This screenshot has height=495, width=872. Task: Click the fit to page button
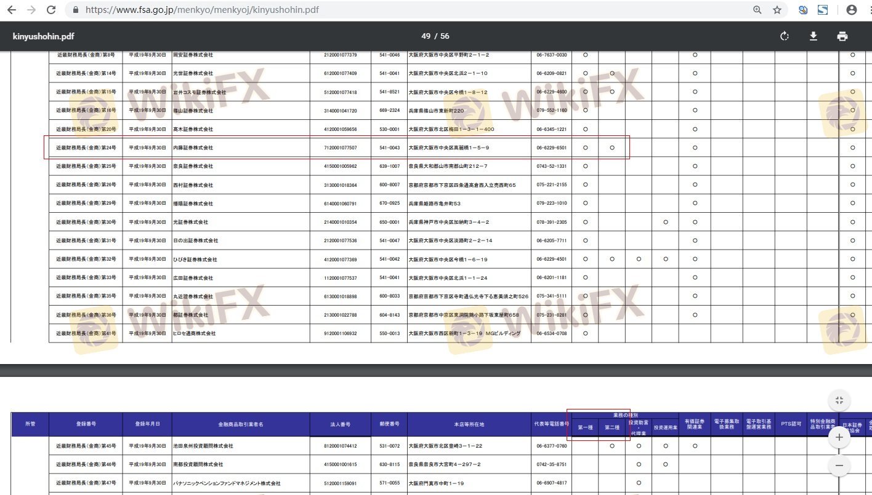point(839,400)
